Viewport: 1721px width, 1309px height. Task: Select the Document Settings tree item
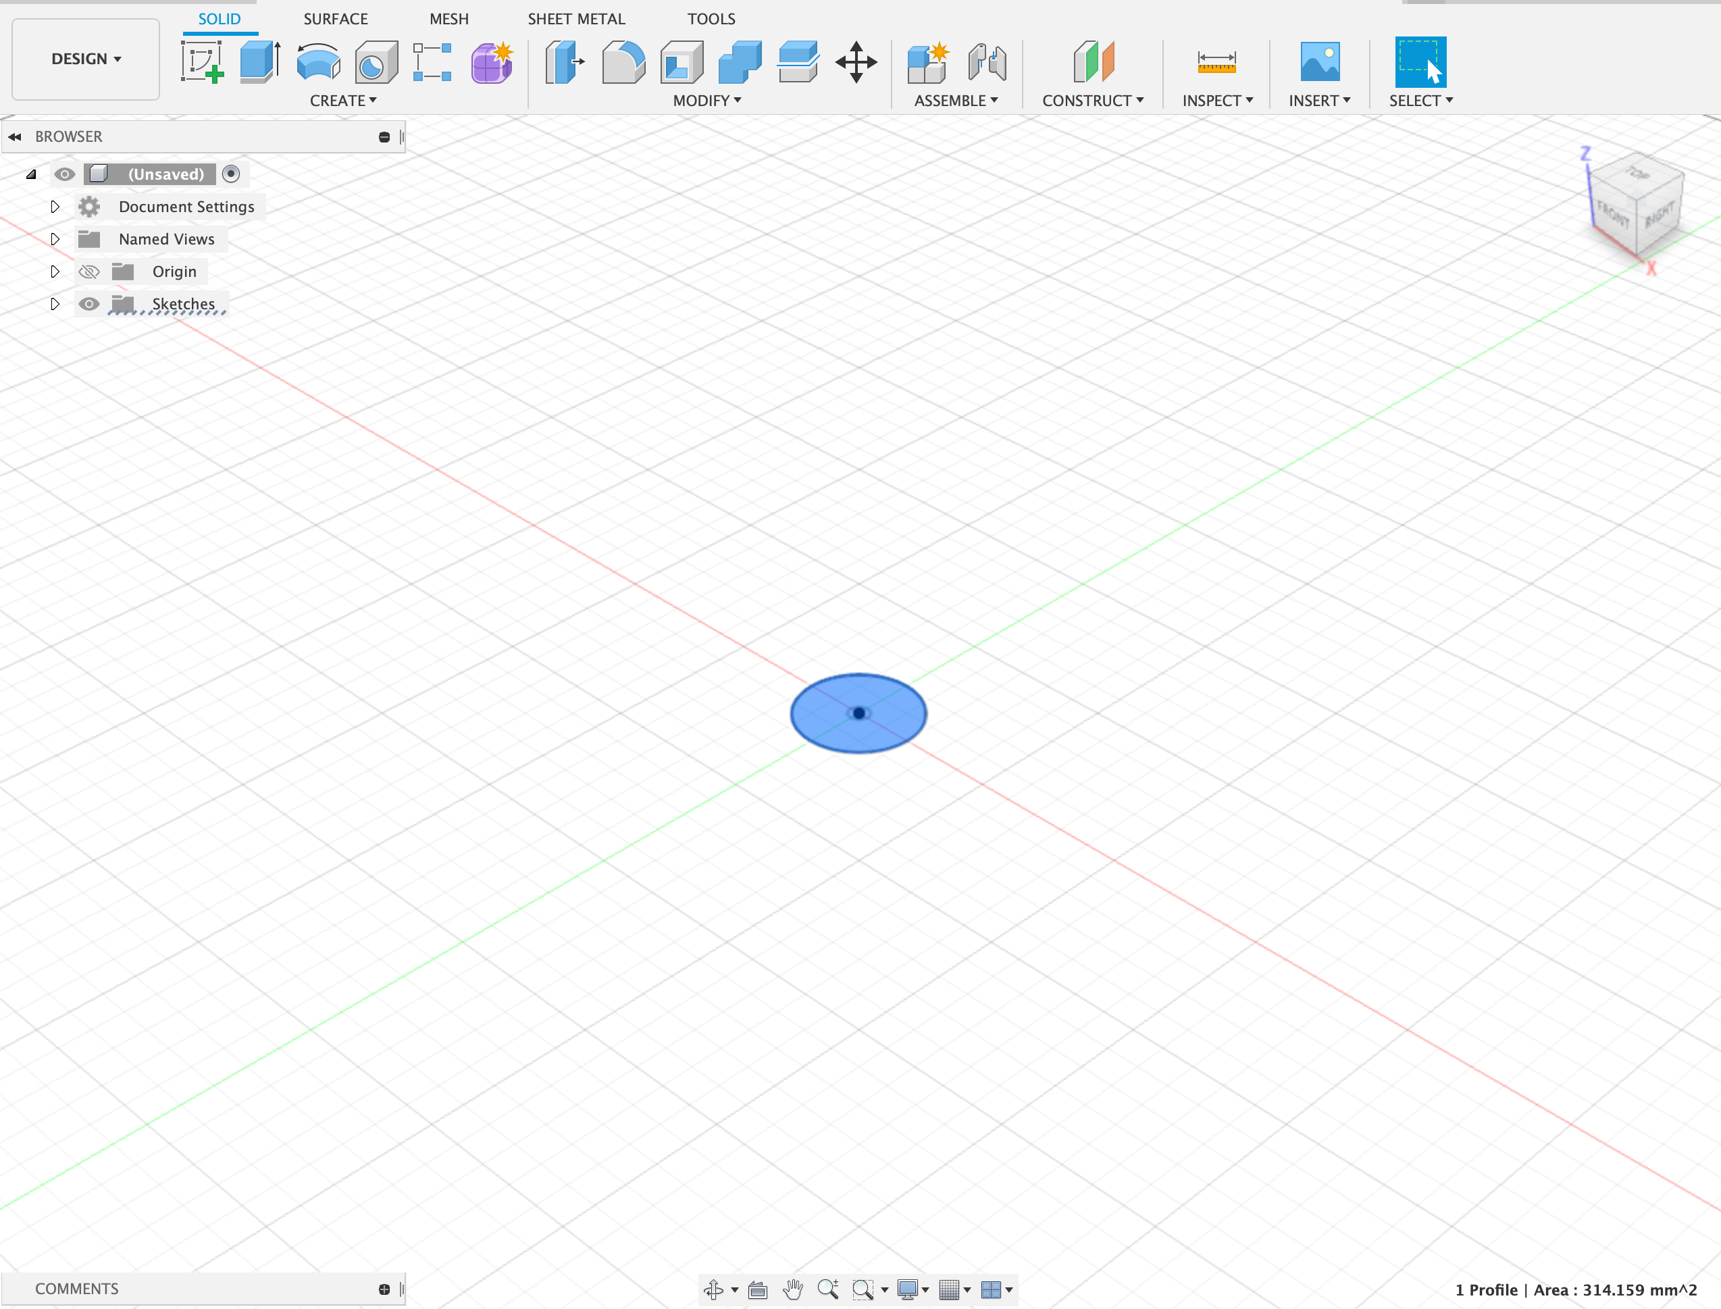187,207
